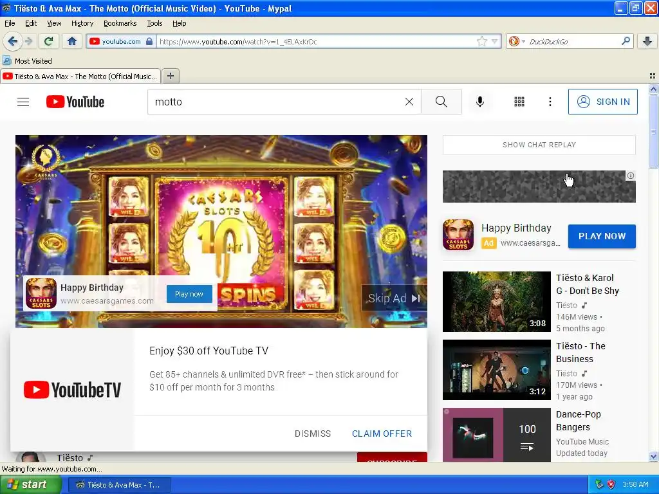The image size is (659, 494).
Task: Click the padlock site security icon
Action: pos(149,41)
